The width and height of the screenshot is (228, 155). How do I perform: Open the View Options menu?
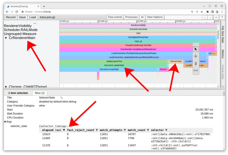point(154,17)
